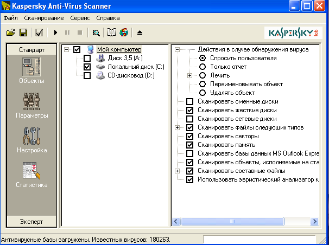
Task: Click the eject triangle toolbar icon
Action: (x=140, y=33)
